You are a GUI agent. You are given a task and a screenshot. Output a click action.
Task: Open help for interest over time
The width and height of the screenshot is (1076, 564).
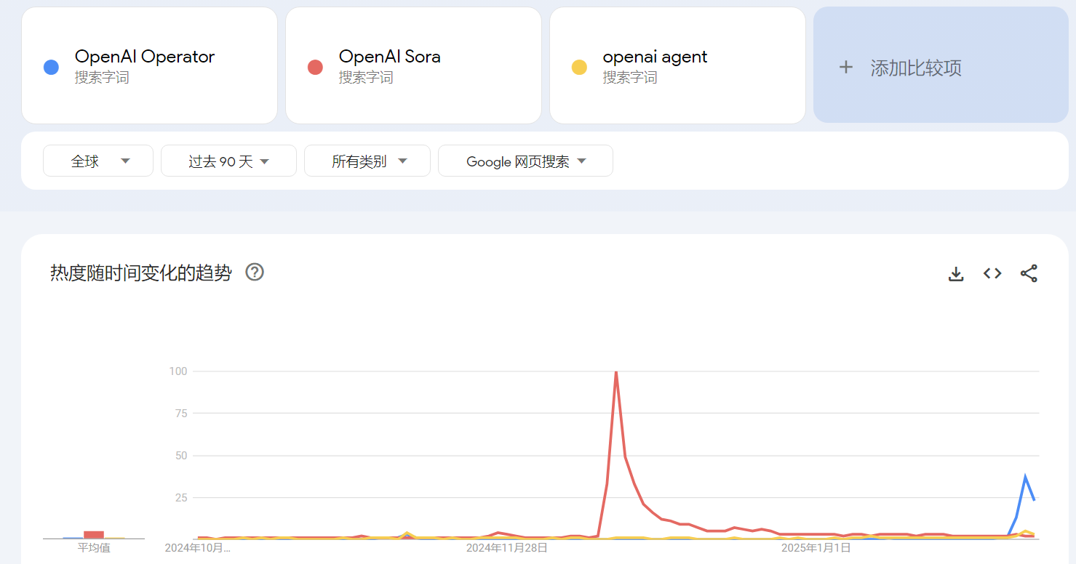coord(255,273)
